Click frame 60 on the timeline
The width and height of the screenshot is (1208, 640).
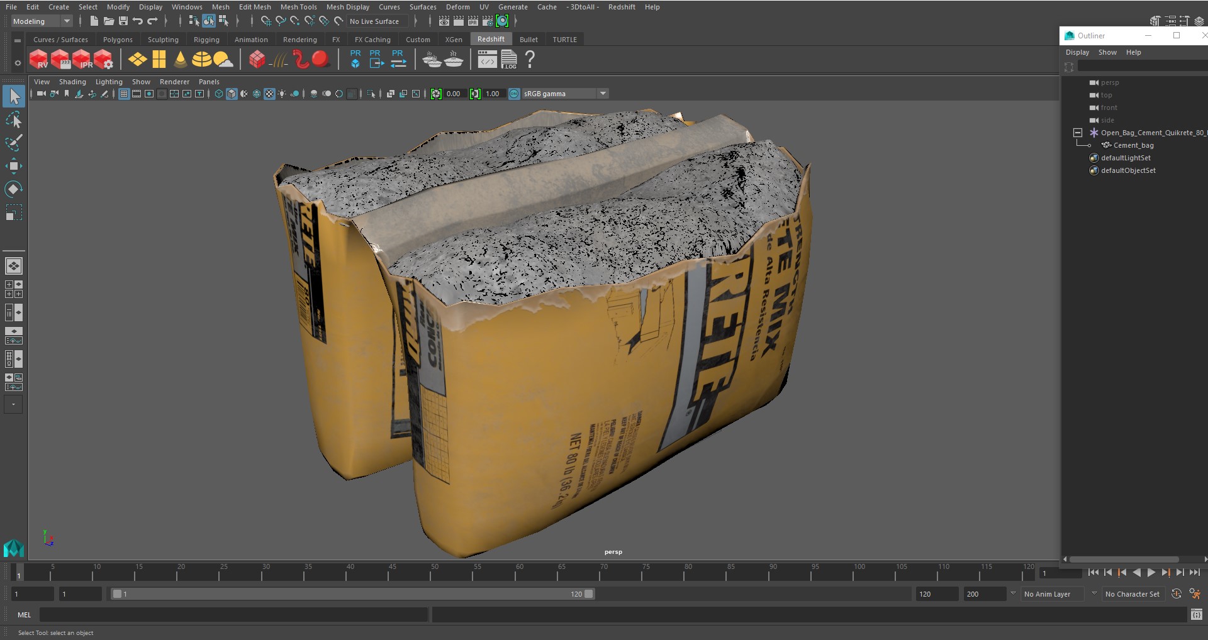520,573
